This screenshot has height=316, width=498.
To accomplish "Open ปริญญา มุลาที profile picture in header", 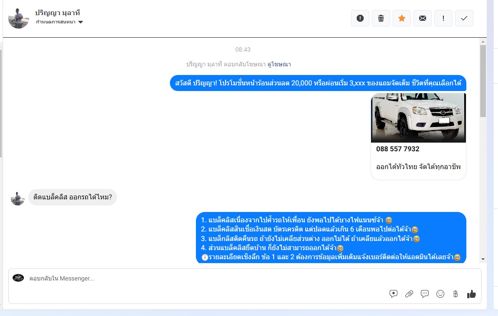I will (x=19, y=18).
